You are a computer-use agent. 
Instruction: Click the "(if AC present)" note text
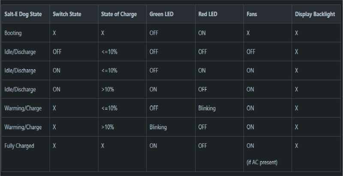point(263,162)
